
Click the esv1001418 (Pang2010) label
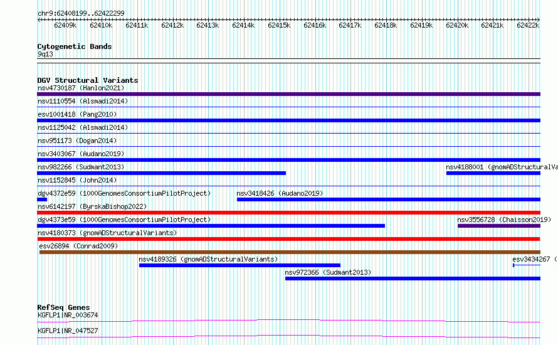coord(77,114)
